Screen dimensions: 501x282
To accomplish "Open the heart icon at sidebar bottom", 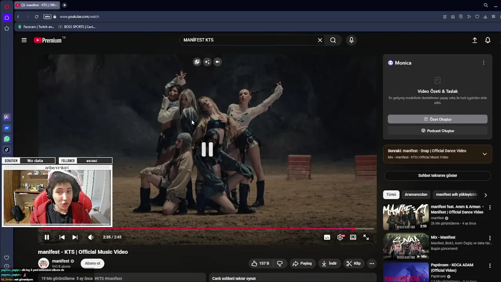I will pos(7,258).
